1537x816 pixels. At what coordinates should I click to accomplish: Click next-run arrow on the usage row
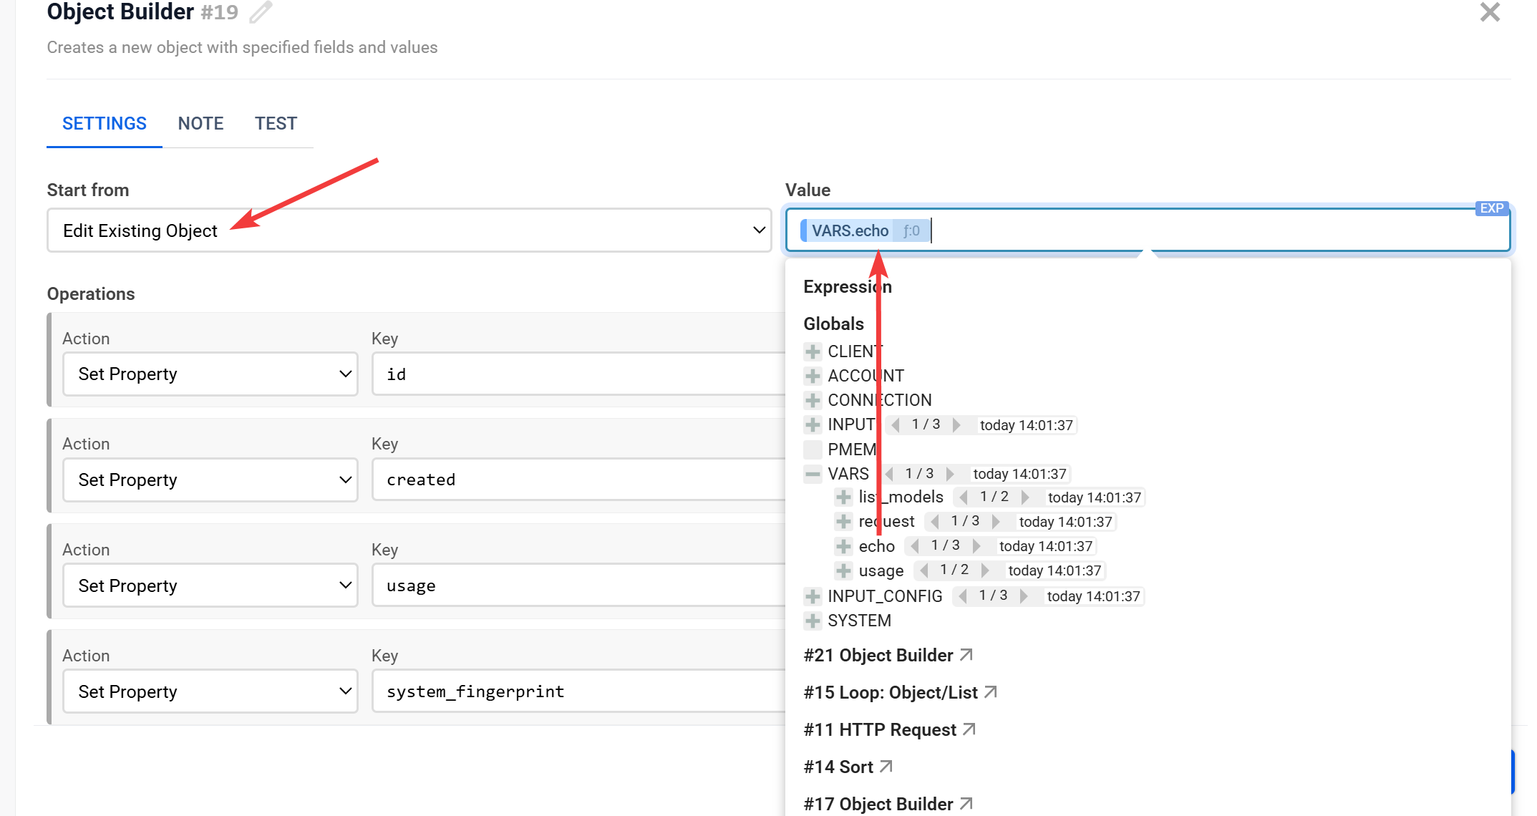[x=986, y=570]
